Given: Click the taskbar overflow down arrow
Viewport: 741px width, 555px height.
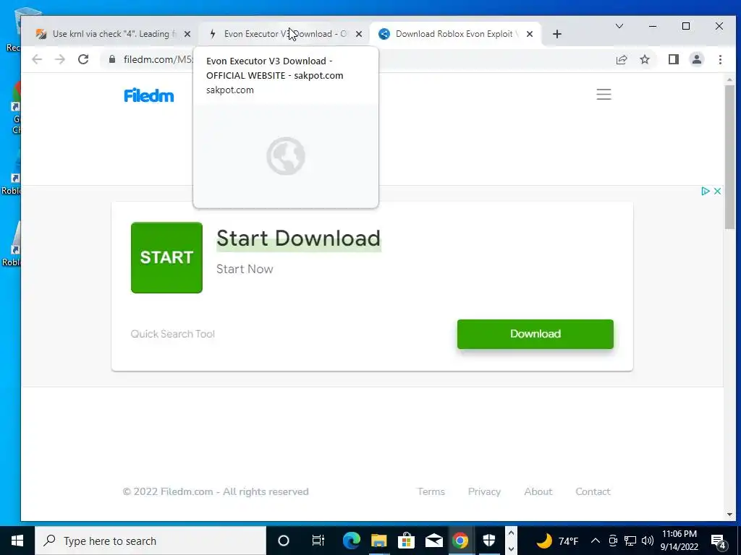Looking at the screenshot, I should (511, 549).
